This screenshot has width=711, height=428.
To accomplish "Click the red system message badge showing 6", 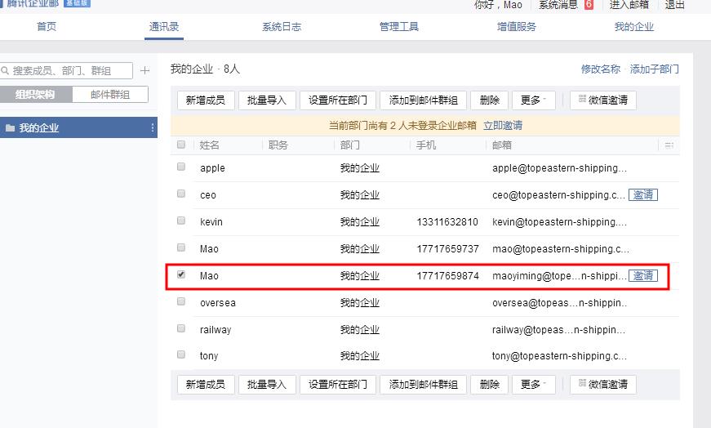I will 589,5.
